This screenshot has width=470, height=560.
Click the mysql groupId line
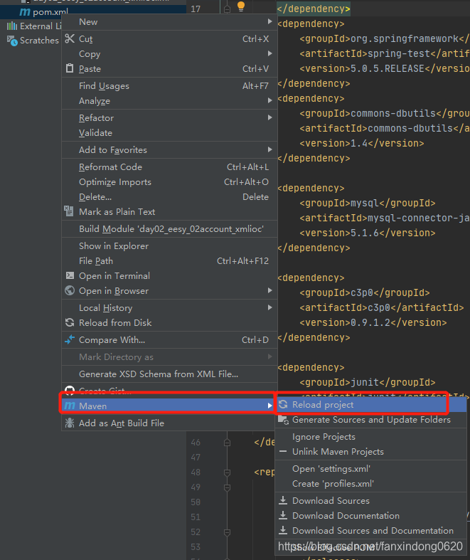pyautogui.click(x=368, y=203)
